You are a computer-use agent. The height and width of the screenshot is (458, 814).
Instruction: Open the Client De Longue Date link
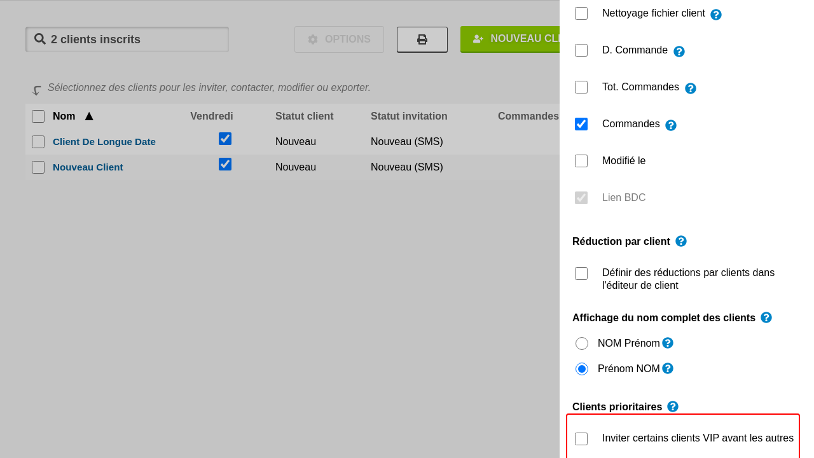click(x=104, y=142)
